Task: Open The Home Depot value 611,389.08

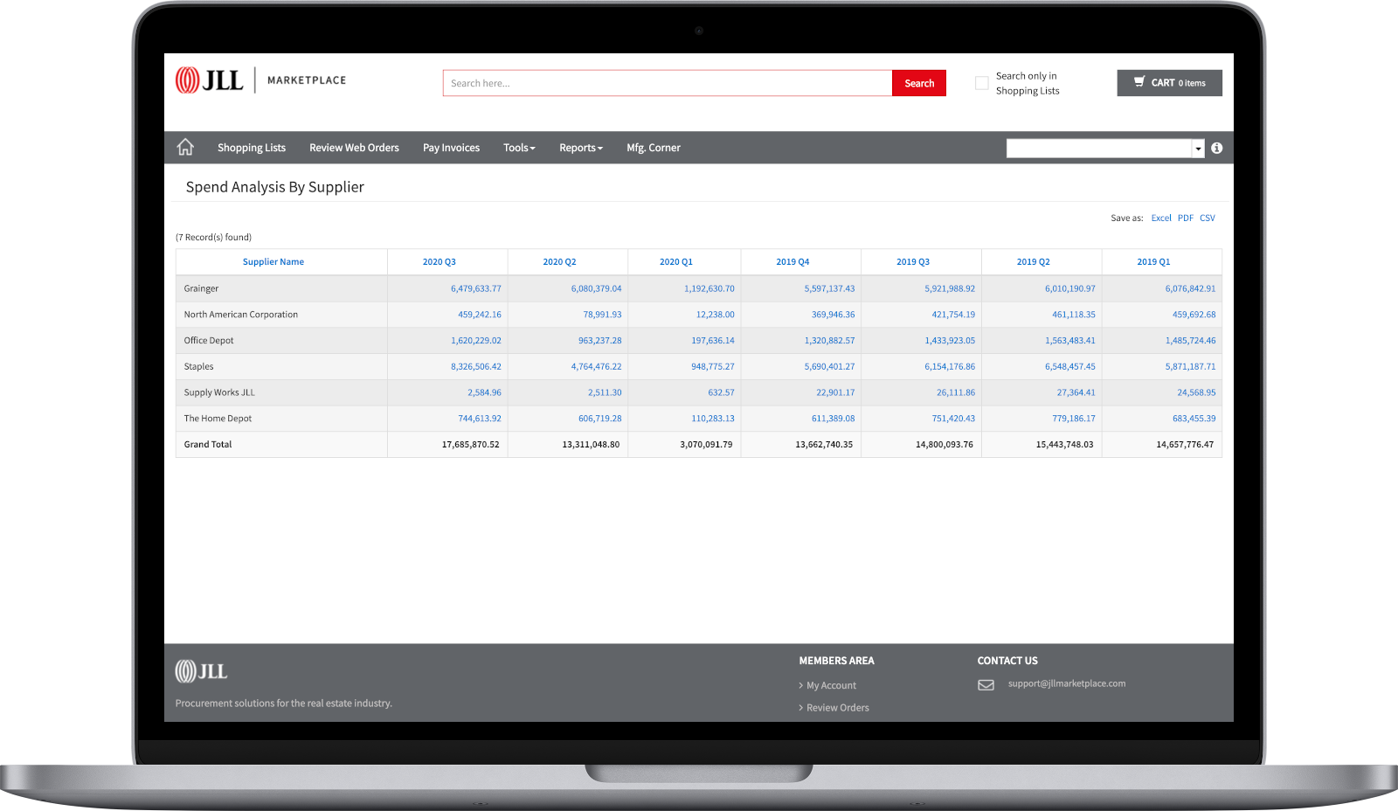Action: [834, 419]
